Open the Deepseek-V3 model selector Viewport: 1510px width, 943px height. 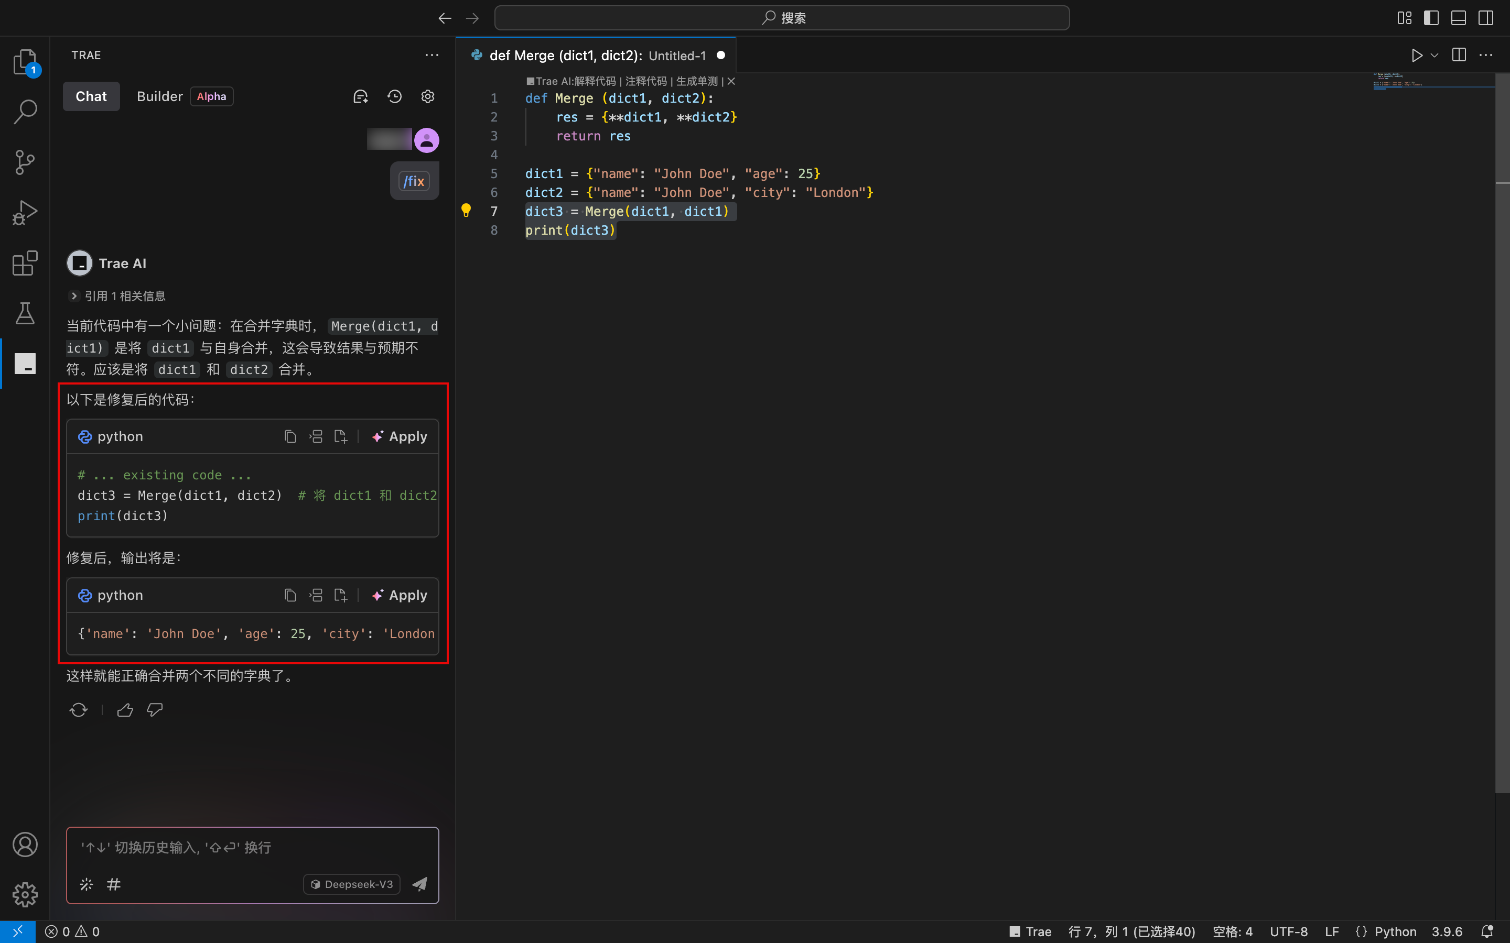(x=352, y=884)
